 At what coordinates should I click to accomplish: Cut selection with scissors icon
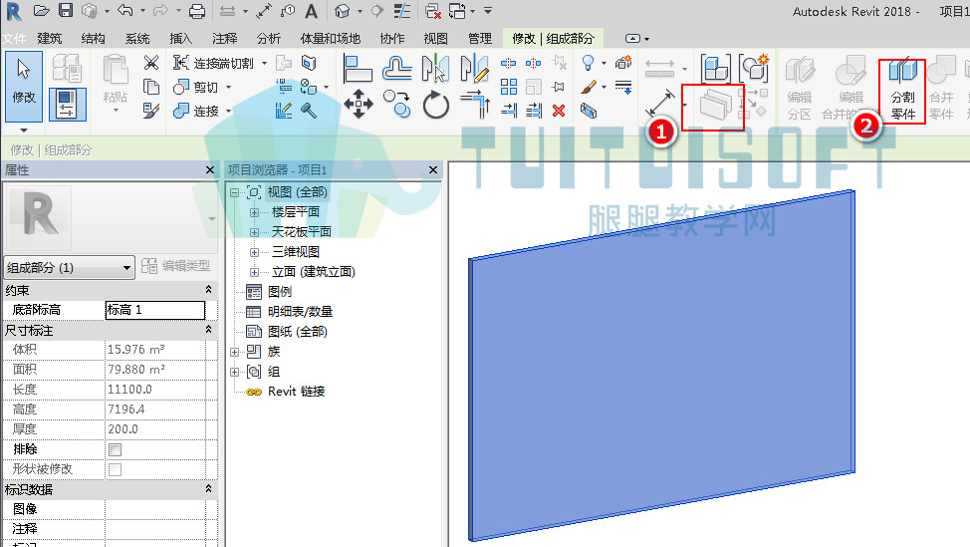tap(151, 63)
